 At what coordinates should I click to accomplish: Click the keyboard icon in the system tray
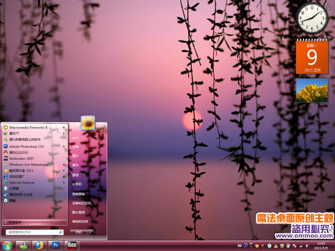click(x=239, y=246)
